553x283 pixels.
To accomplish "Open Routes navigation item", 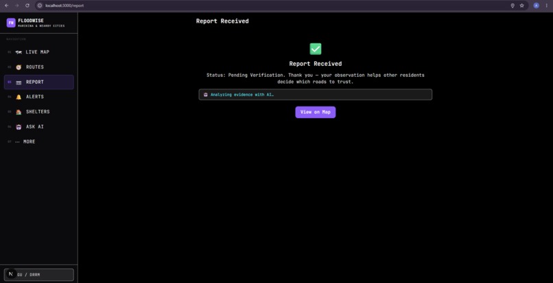I will pos(39,67).
